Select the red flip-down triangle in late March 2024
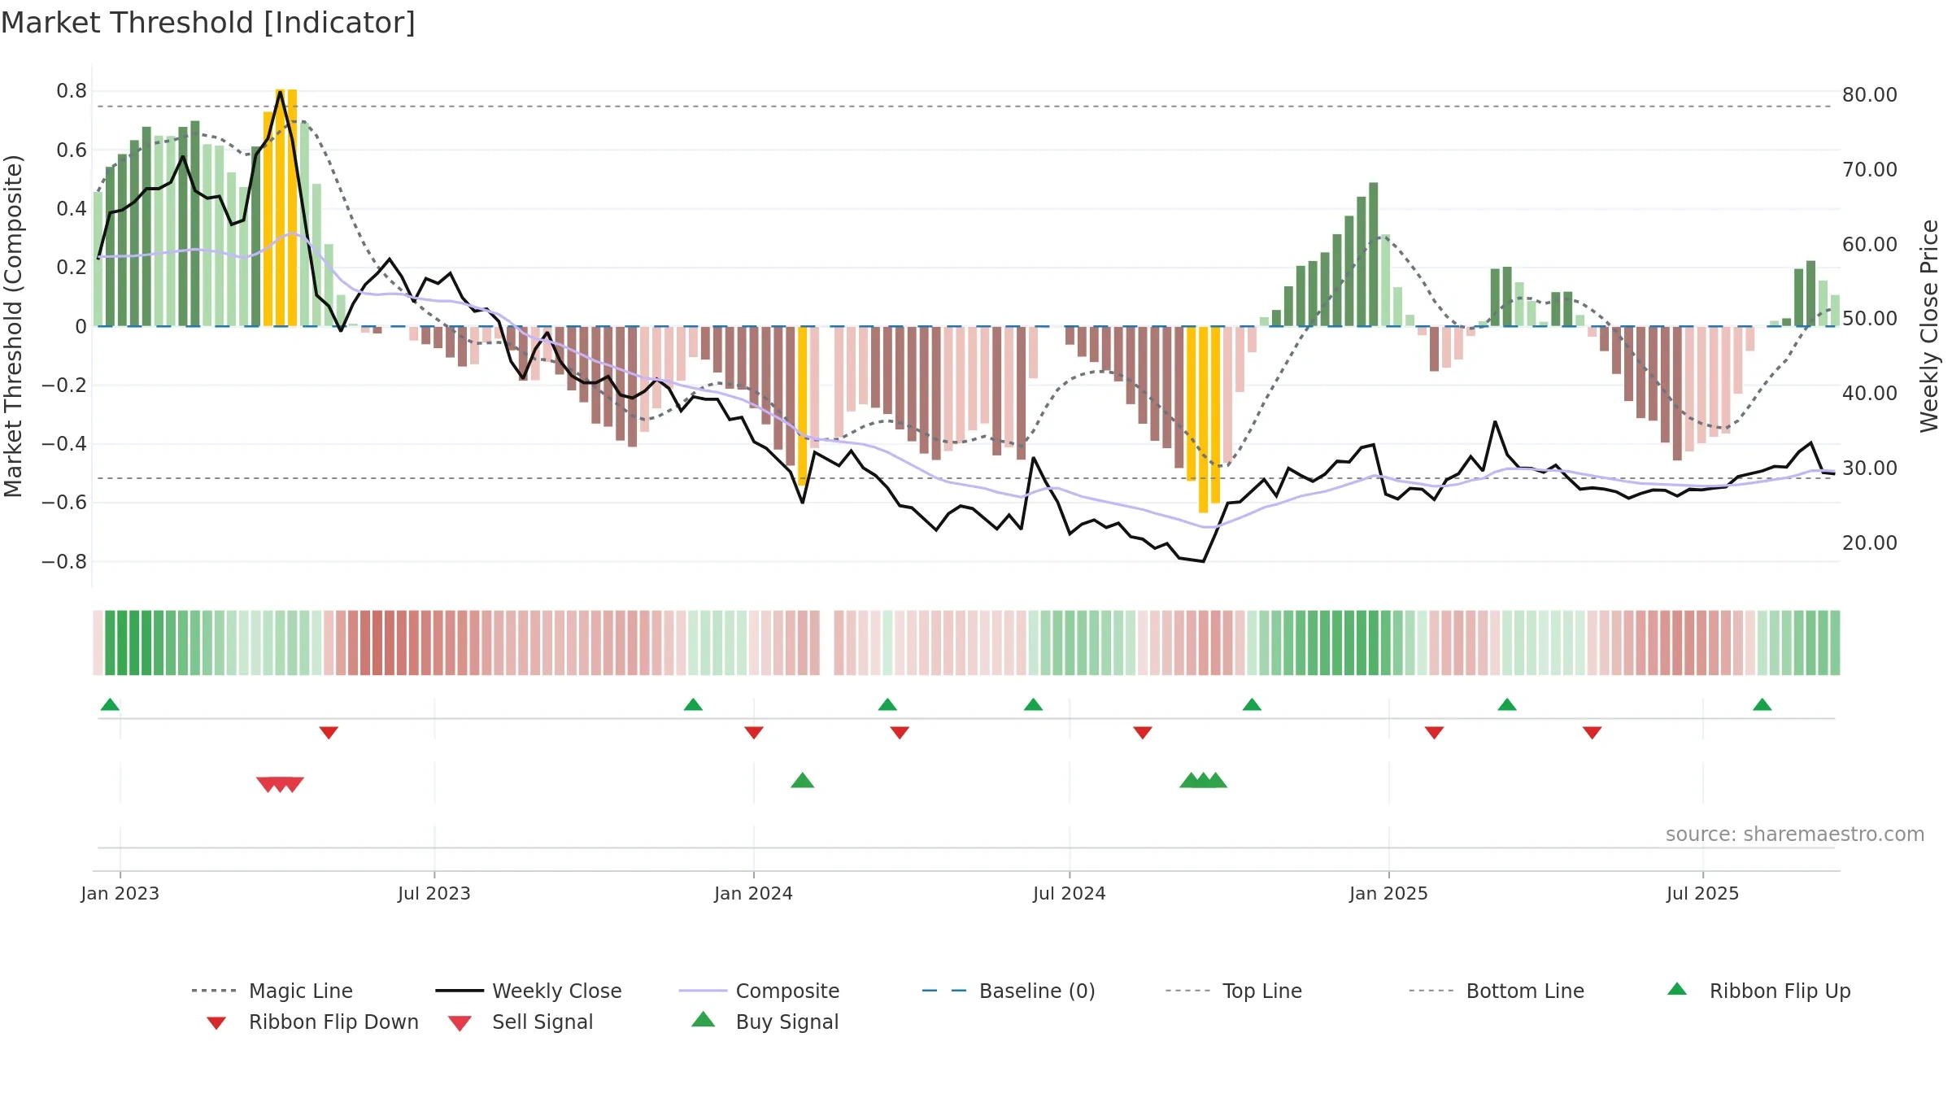The image size is (1952, 1098). point(900,733)
